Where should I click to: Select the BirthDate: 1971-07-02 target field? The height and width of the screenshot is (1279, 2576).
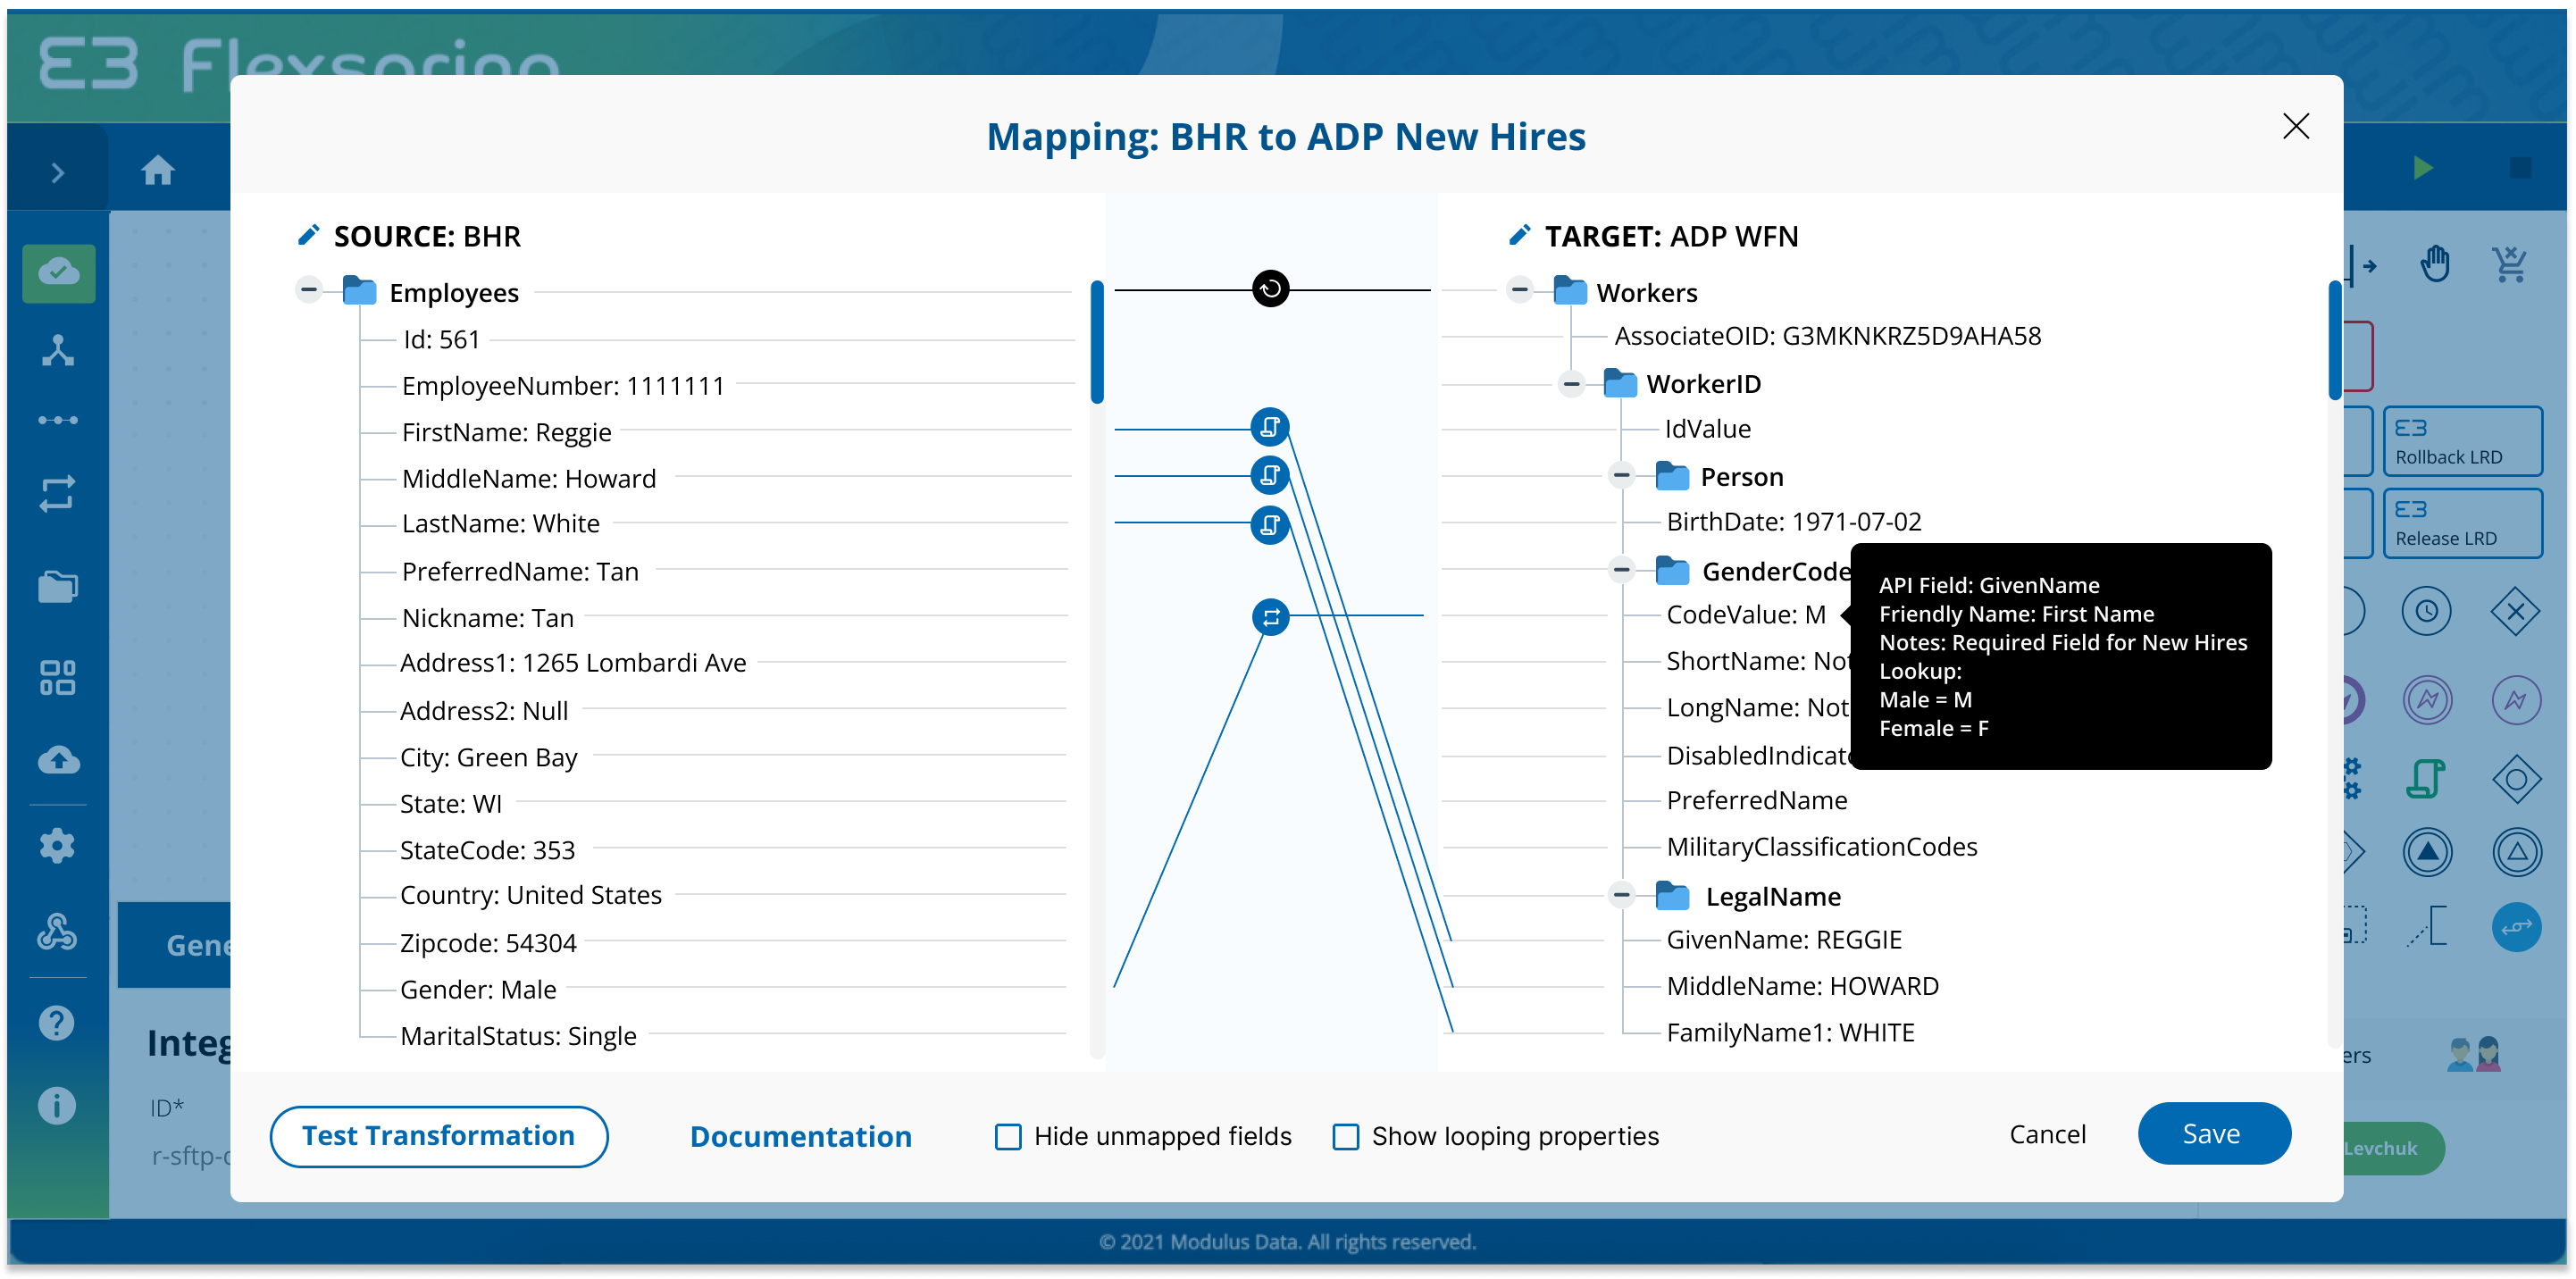pyautogui.click(x=1794, y=522)
